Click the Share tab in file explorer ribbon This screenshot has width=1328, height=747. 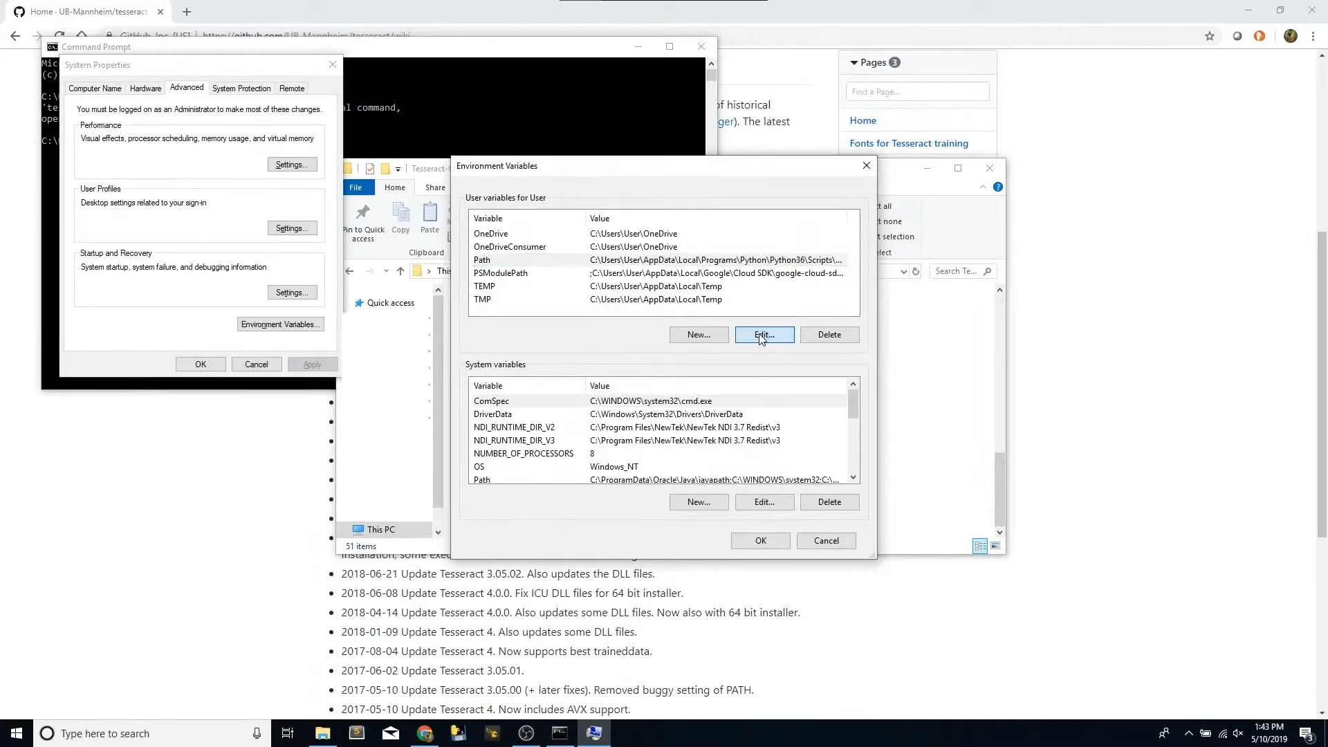point(435,187)
